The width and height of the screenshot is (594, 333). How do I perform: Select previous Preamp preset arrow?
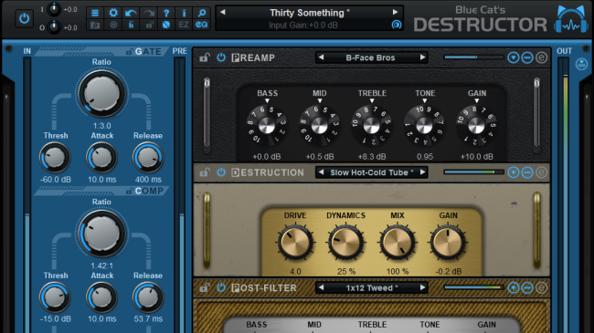pyautogui.click(x=322, y=57)
